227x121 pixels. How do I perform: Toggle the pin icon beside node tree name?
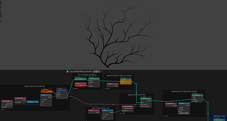[102, 71]
